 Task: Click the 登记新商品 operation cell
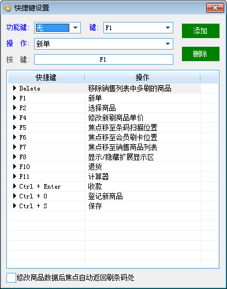pos(143,196)
